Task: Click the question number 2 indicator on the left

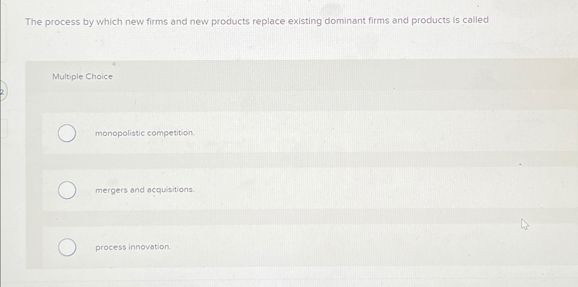Action: (x=2, y=92)
